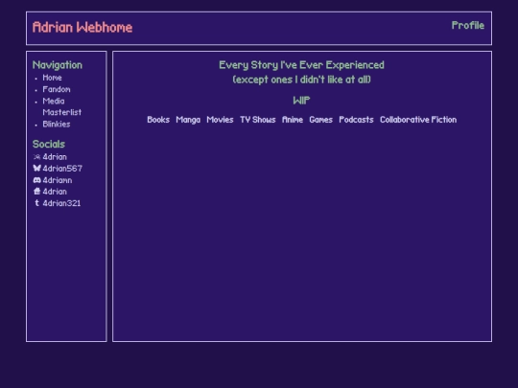This screenshot has width=518, height=388.
Task: Click the Socials heading
Action: (49, 144)
